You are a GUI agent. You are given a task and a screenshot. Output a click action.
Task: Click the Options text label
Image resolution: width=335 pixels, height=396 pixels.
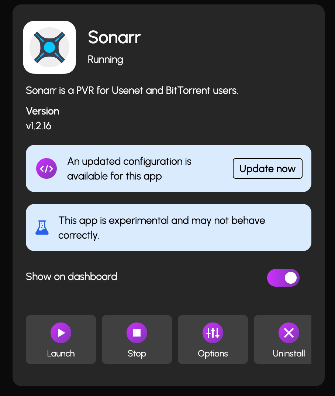click(213, 354)
